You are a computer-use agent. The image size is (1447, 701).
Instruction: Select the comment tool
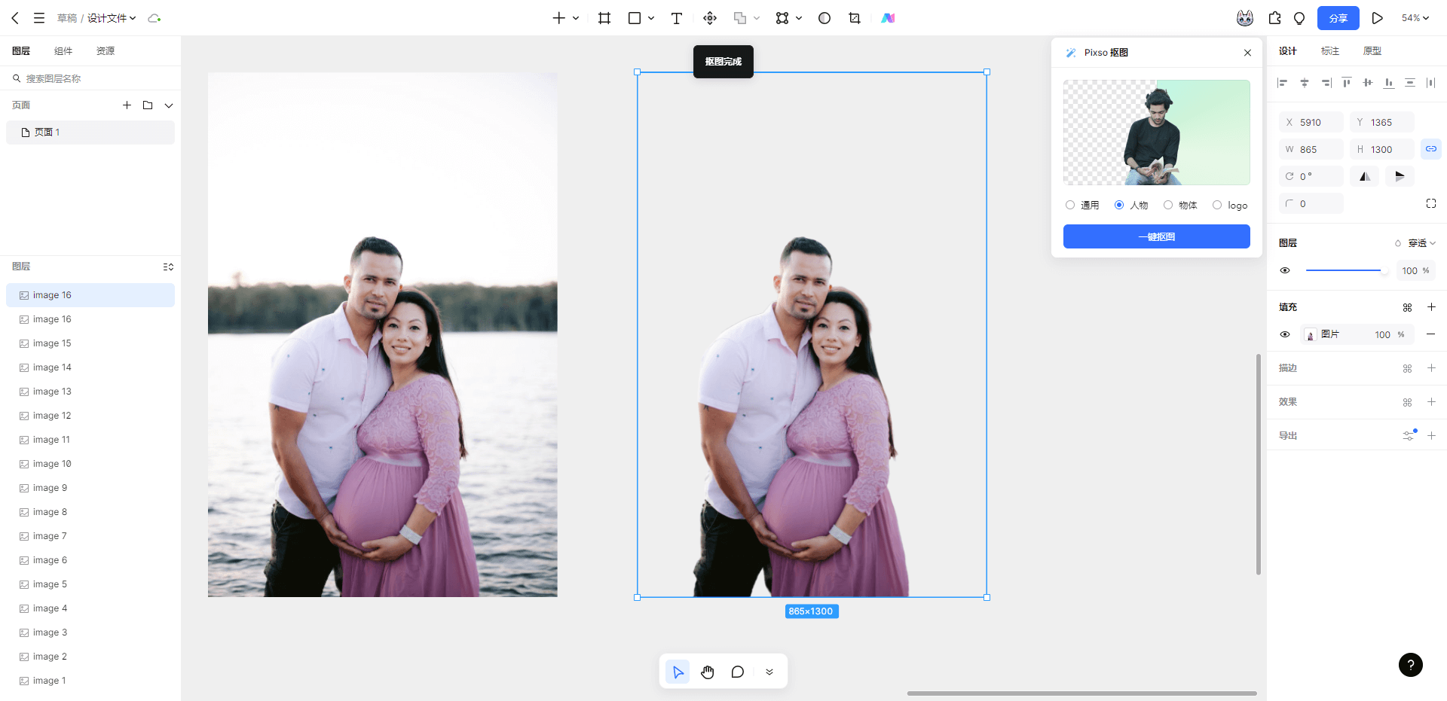click(x=737, y=672)
